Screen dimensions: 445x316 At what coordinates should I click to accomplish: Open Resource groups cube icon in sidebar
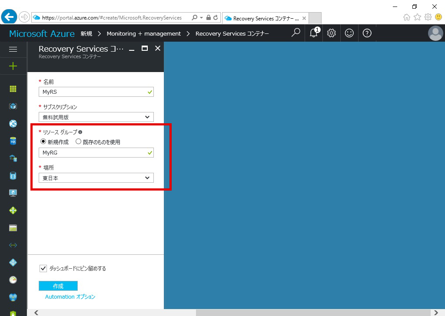coord(13,106)
